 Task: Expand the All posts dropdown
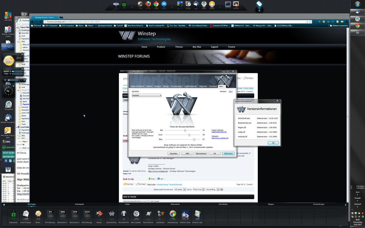(x=180, y=190)
